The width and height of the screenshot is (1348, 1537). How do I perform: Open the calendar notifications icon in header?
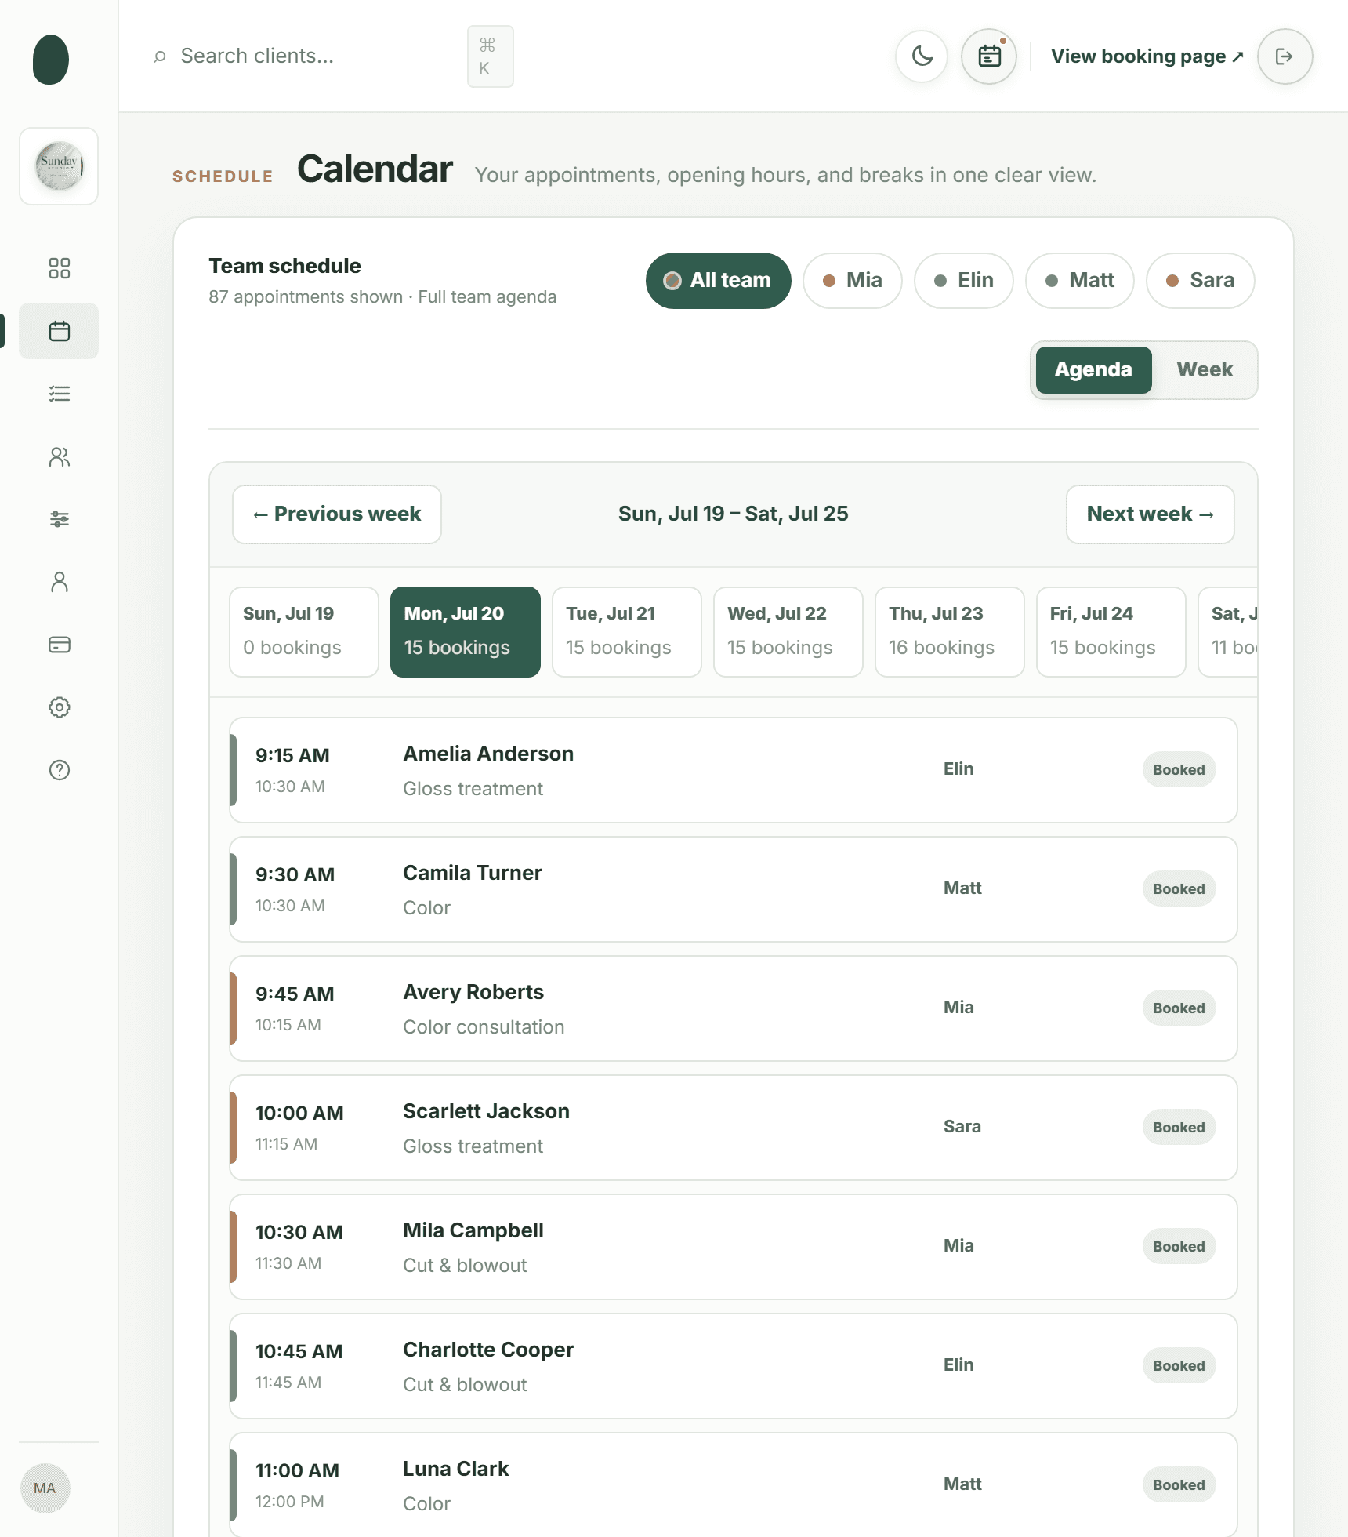coord(989,56)
